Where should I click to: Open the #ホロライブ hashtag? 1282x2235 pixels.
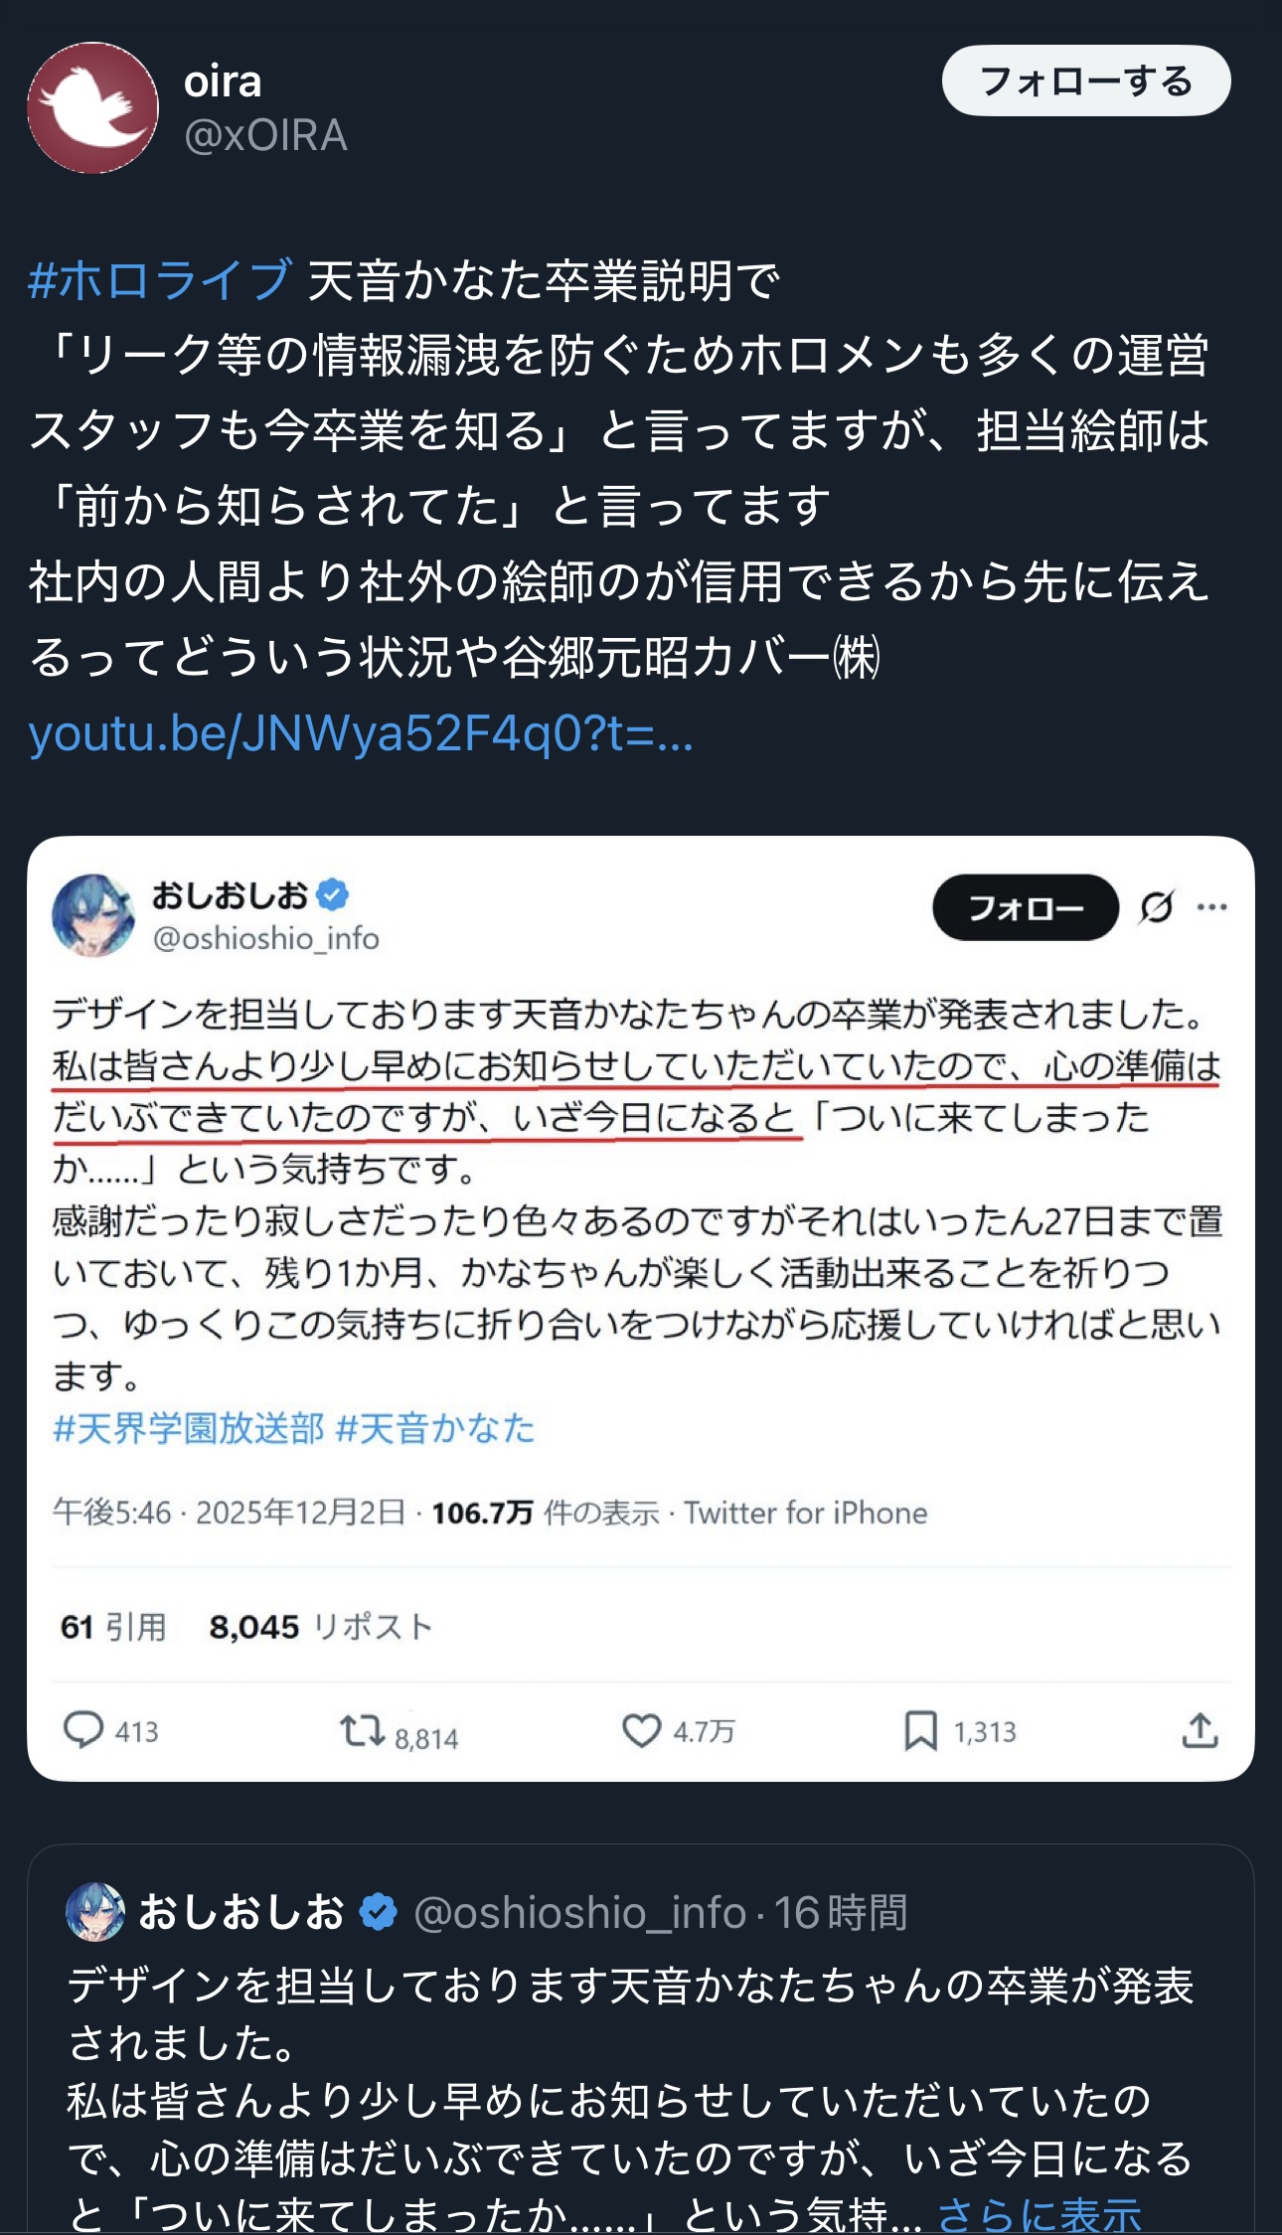tap(160, 279)
